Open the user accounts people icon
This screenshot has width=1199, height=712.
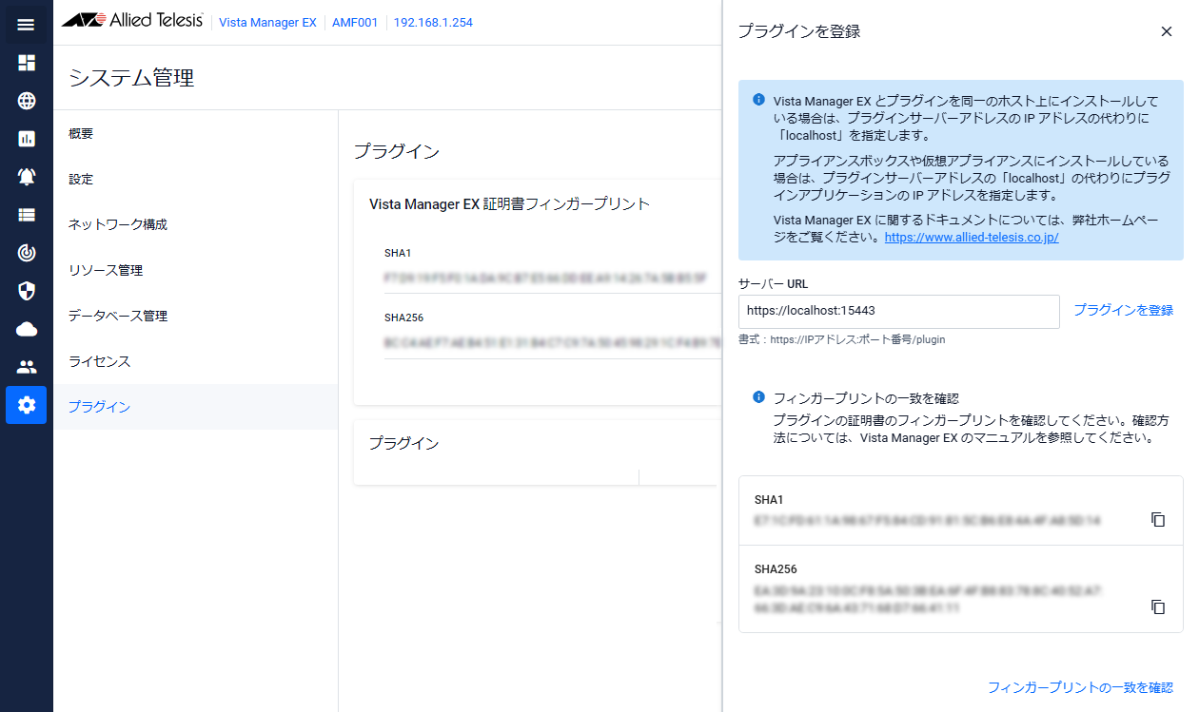26,367
